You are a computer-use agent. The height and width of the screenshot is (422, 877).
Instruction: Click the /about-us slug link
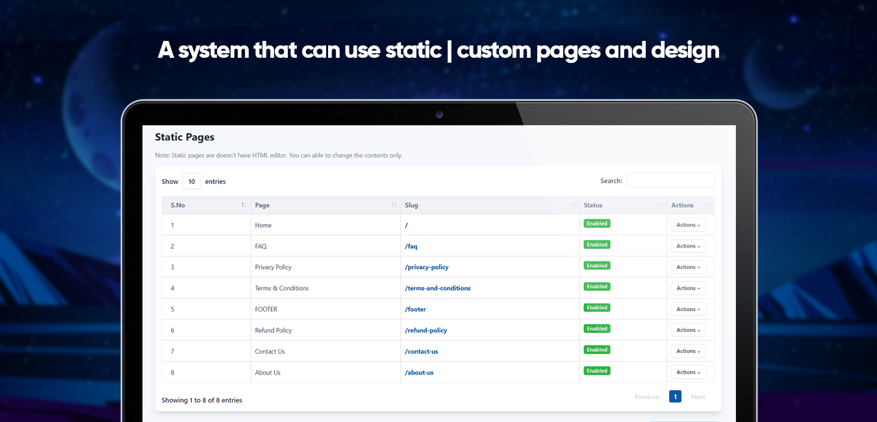[x=419, y=373]
